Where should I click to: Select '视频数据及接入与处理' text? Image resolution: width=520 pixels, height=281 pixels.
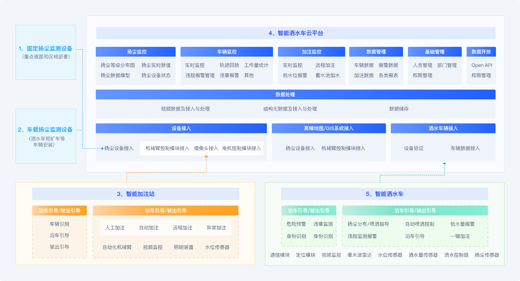(185, 109)
